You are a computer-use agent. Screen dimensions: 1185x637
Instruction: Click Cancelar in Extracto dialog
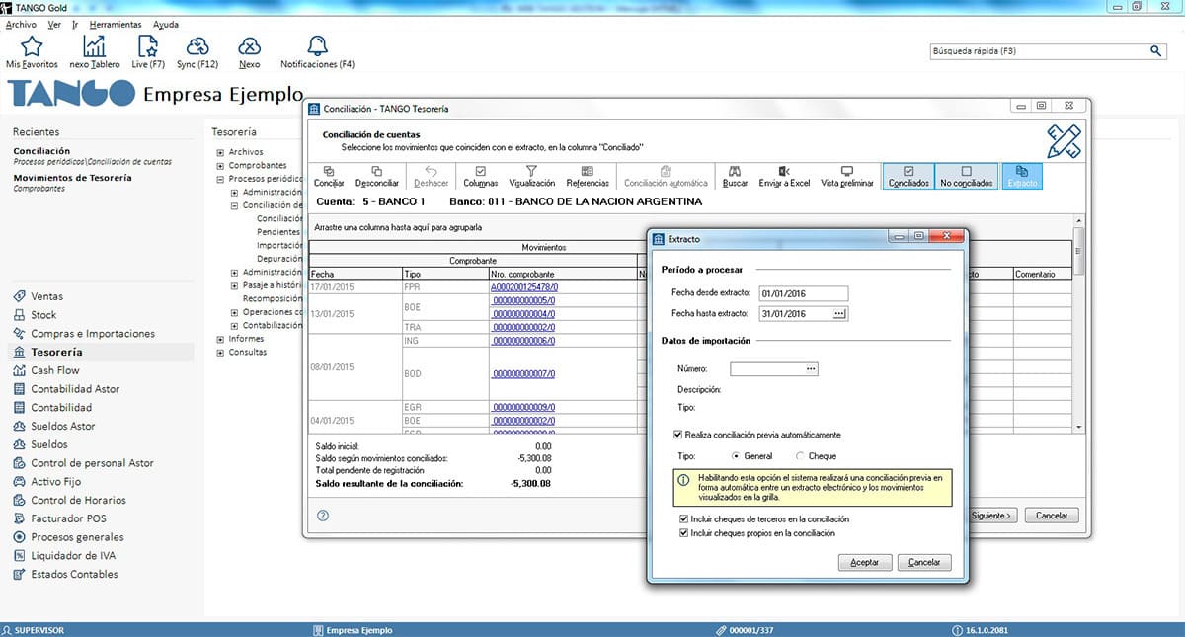(924, 562)
